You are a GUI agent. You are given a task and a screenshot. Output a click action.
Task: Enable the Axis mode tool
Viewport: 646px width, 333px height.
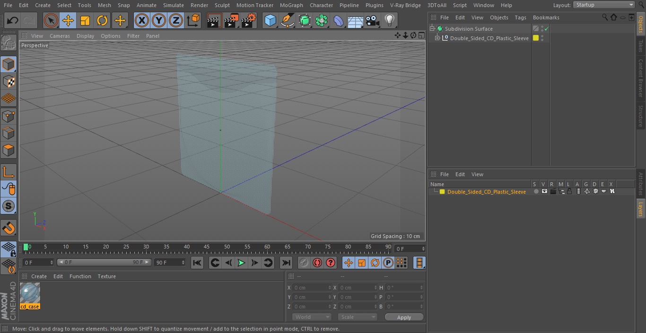pos(9,172)
